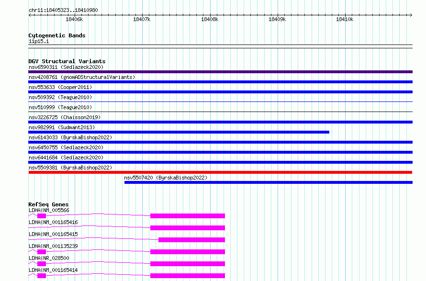The image size is (426, 281).
Task: Select variant label nsv510999 (Teague2010)
Action: click(x=60, y=107)
